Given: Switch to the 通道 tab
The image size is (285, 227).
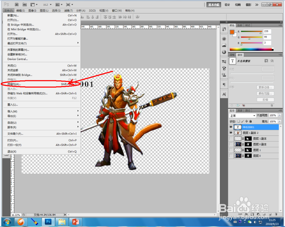Looking at the screenshot, I should [240, 110].
